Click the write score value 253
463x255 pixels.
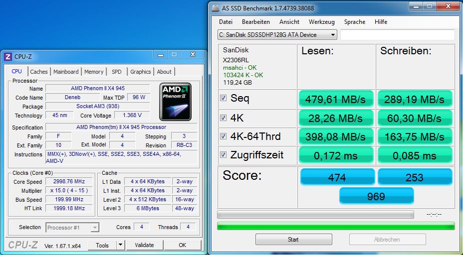pos(415,177)
